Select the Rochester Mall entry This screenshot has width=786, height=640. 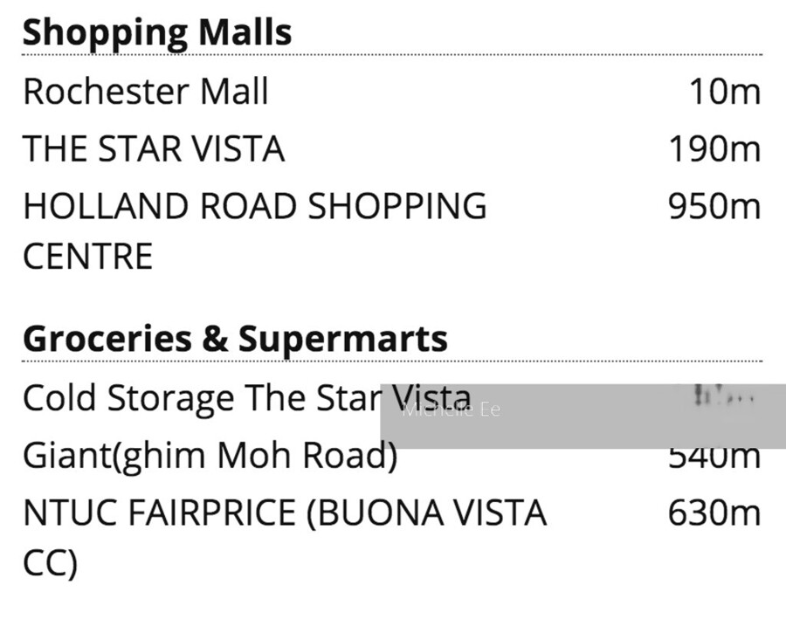point(146,92)
